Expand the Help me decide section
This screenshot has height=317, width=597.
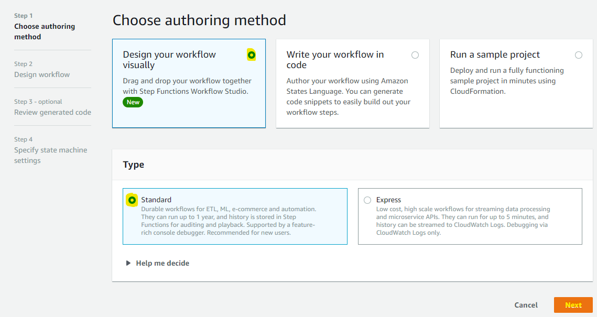(x=157, y=263)
